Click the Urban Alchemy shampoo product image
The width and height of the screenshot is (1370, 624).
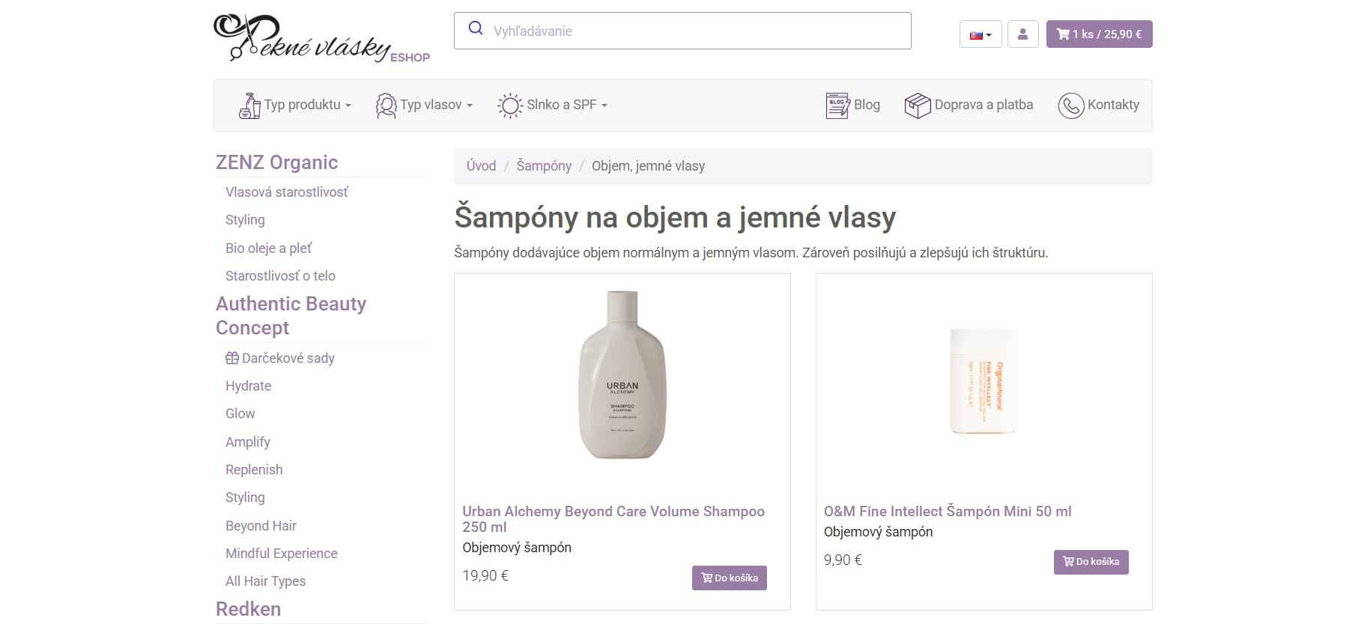pyautogui.click(x=622, y=378)
